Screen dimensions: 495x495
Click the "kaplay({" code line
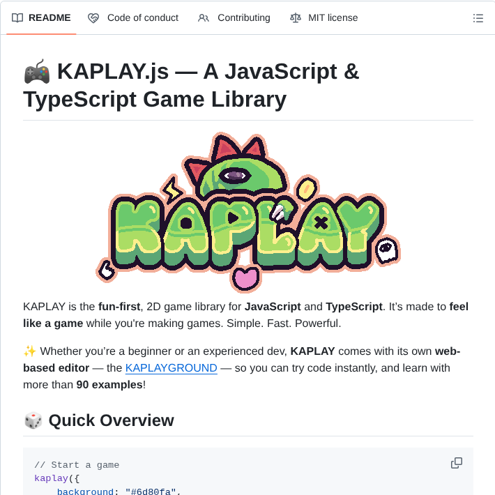(x=57, y=478)
